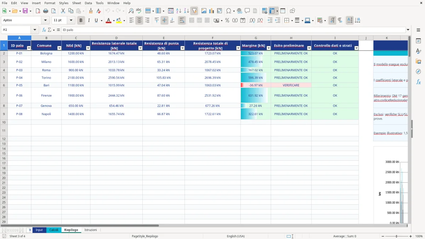
Task: Toggle Freeze Rows and Columns
Action: (272, 11)
